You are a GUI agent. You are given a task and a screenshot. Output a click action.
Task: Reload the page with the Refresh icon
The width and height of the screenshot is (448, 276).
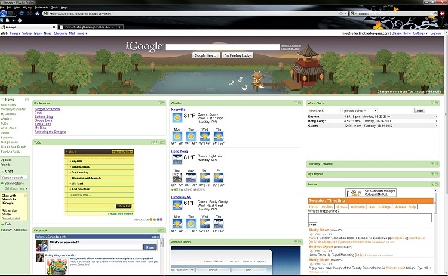coord(22,13)
